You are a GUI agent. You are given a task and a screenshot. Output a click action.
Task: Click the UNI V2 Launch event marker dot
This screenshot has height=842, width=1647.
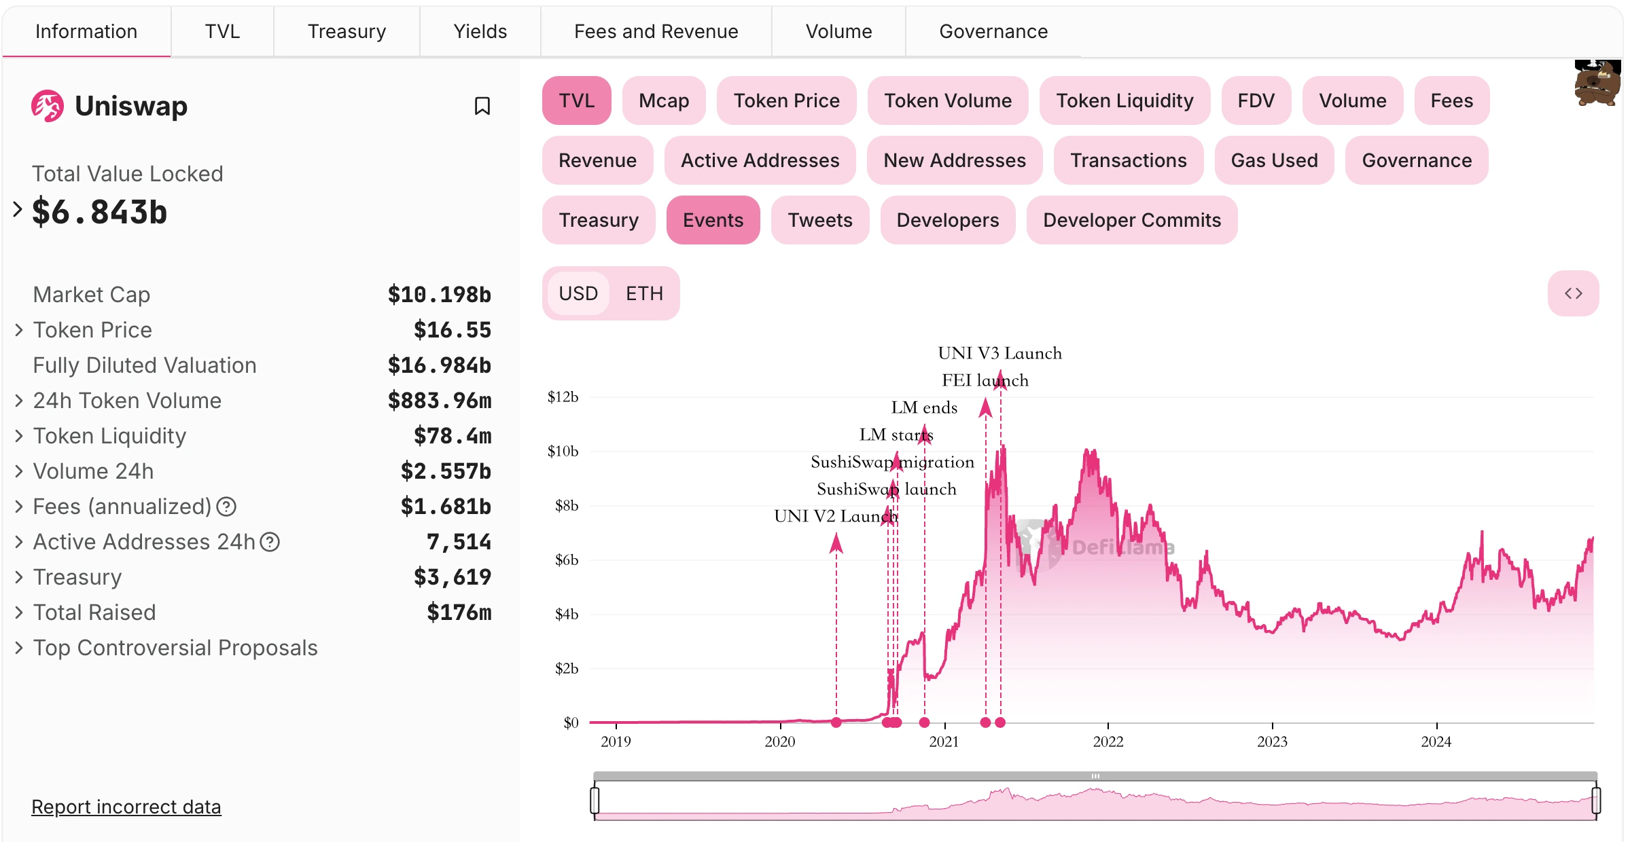[836, 722]
